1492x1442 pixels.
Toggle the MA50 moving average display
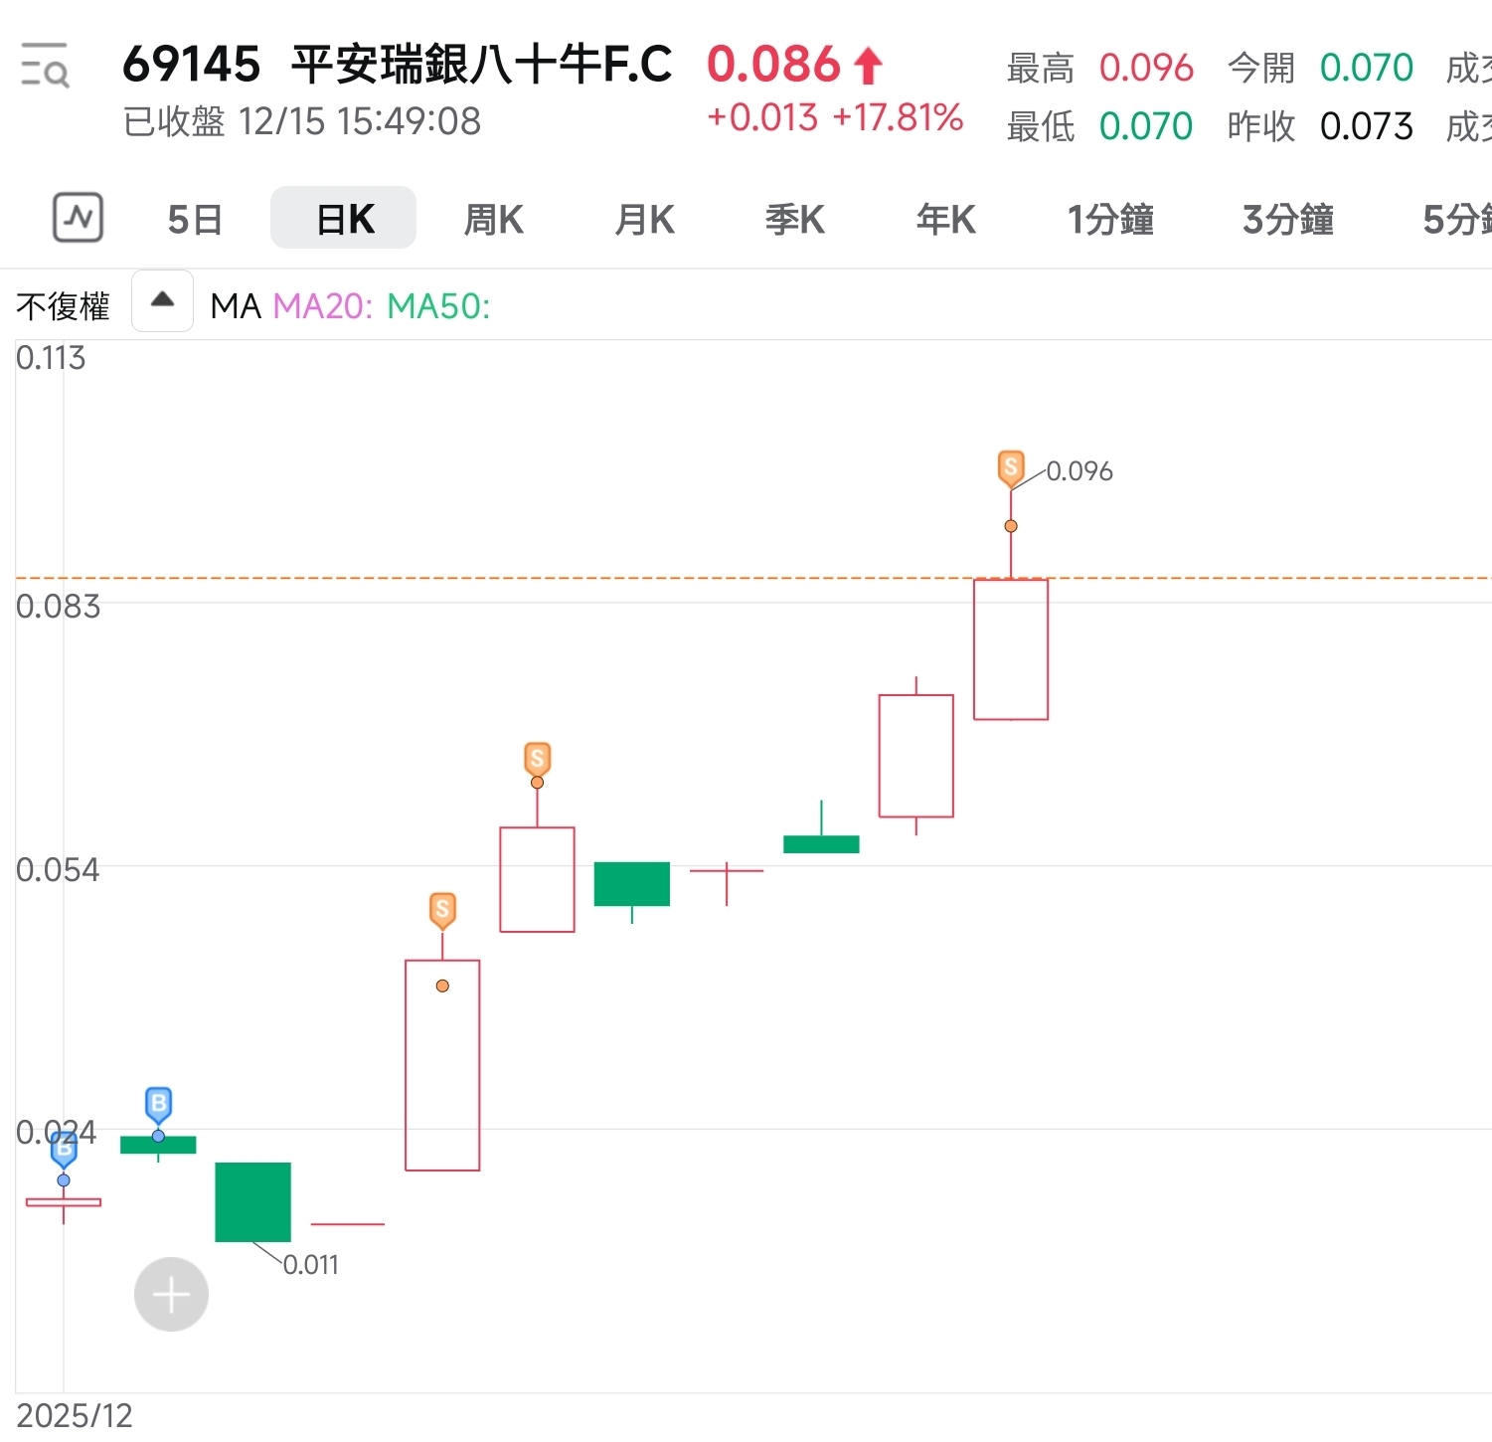click(x=437, y=306)
